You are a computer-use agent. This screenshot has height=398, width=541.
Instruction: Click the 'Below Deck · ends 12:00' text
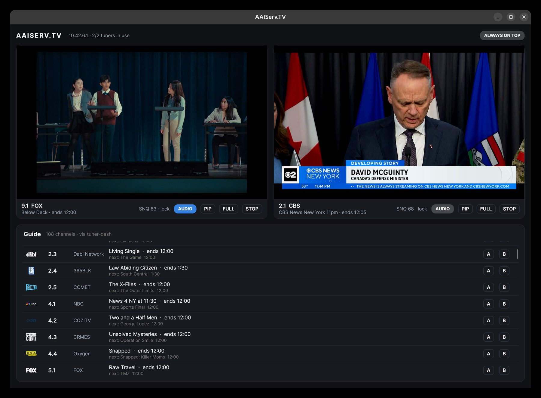tap(49, 212)
